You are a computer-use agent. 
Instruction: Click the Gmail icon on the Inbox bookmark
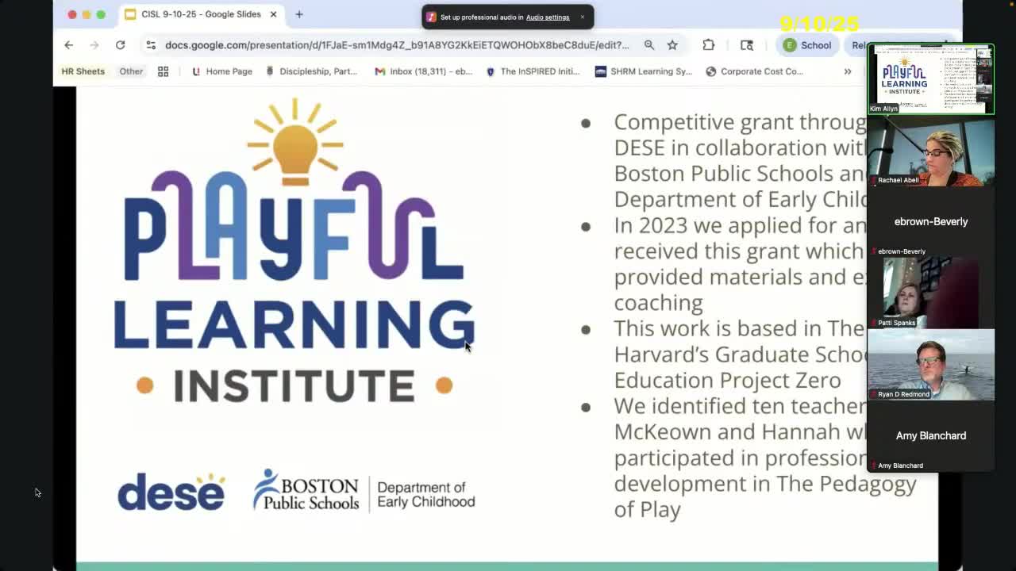(379, 71)
